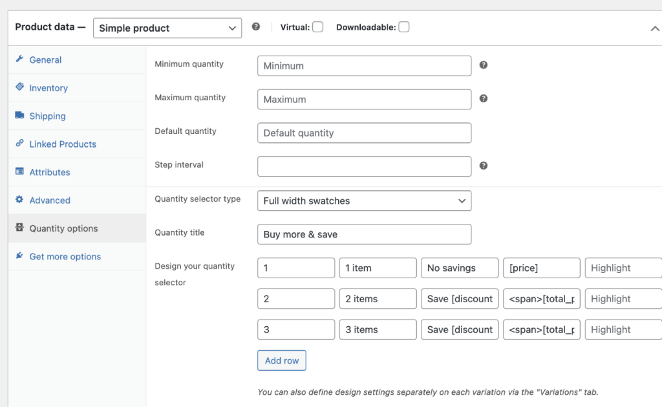Image resolution: width=662 pixels, height=407 pixels.
Task: Select the chain-link icon beside Linked Products
Action: tap(20, 144)
